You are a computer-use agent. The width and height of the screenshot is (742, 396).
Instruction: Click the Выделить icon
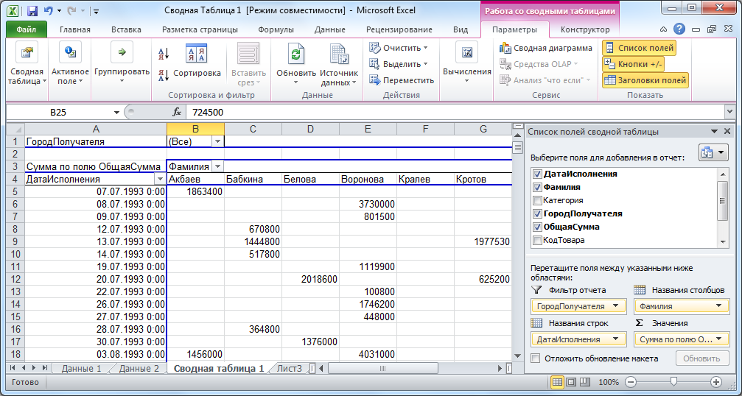375,64
